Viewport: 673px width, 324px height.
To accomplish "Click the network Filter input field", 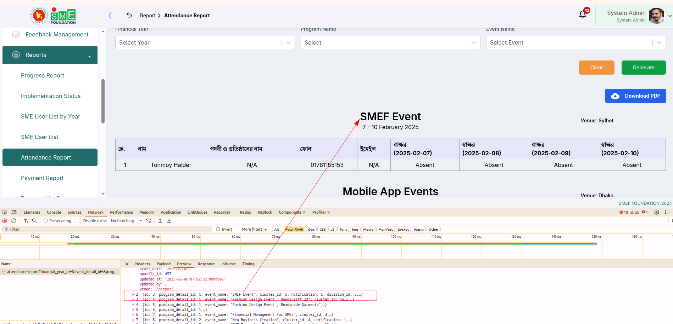I will 106,229.
